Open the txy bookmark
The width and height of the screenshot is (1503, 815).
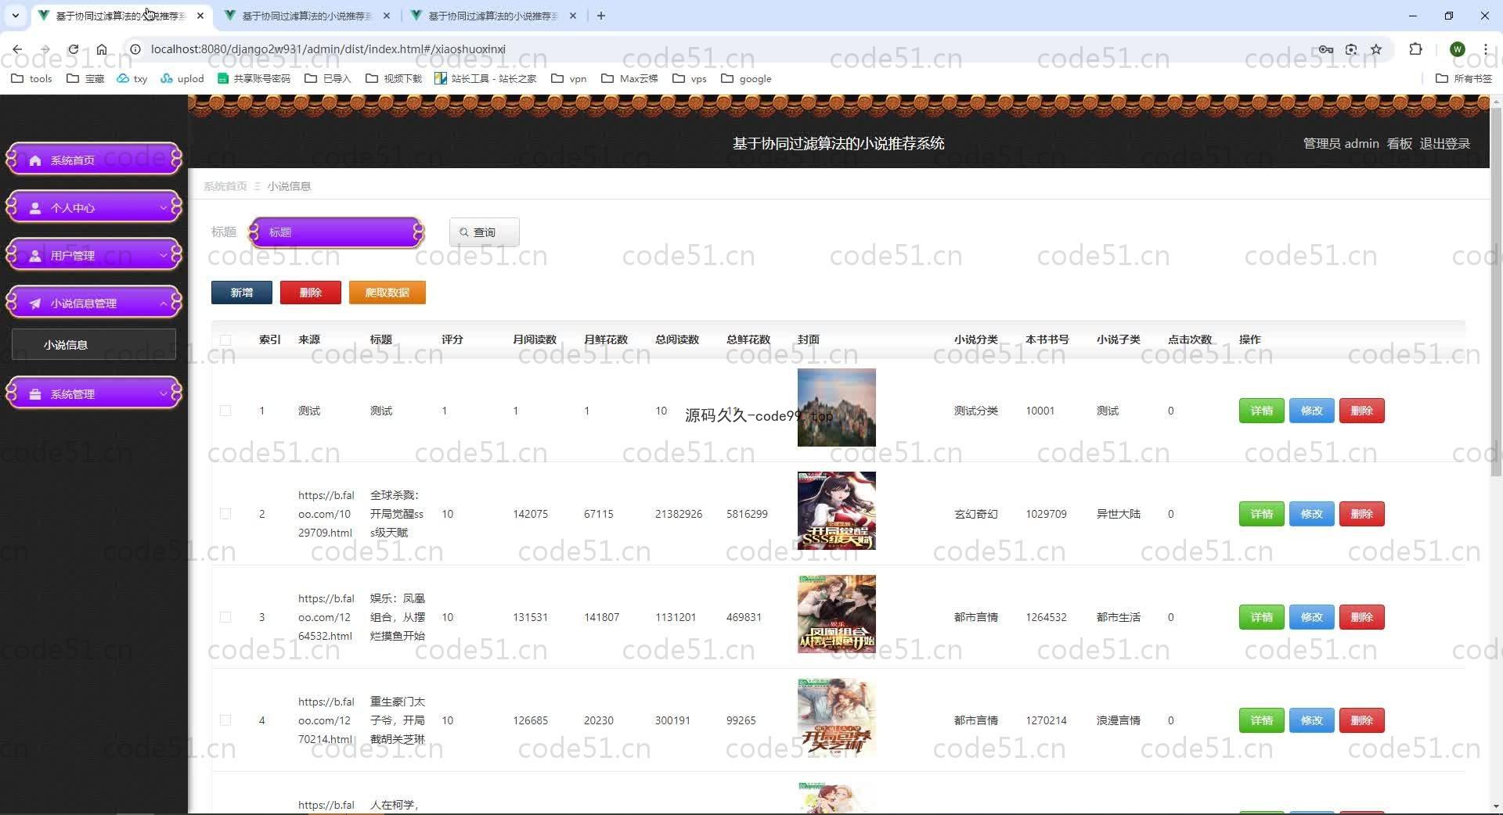pos(132,78)
